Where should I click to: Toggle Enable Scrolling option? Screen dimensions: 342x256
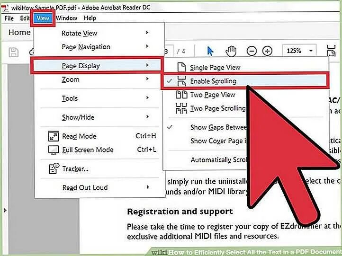point(245,81)
